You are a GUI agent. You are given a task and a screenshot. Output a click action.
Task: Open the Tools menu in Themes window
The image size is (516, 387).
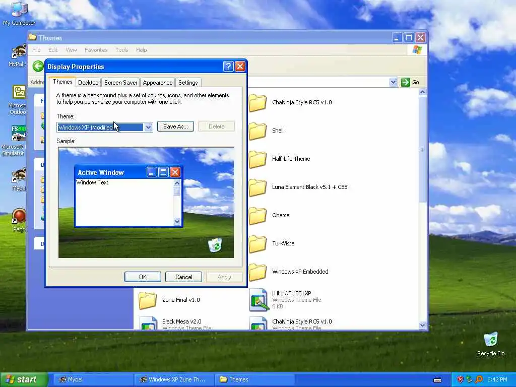pyautogui.click(x=121, y=50)
